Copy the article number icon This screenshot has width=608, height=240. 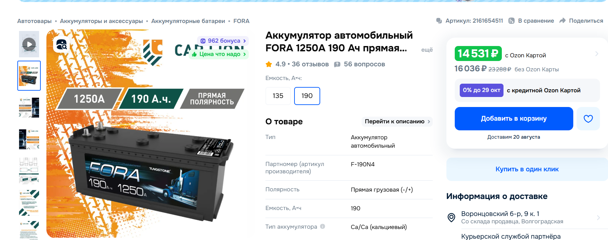pos(439,21)
